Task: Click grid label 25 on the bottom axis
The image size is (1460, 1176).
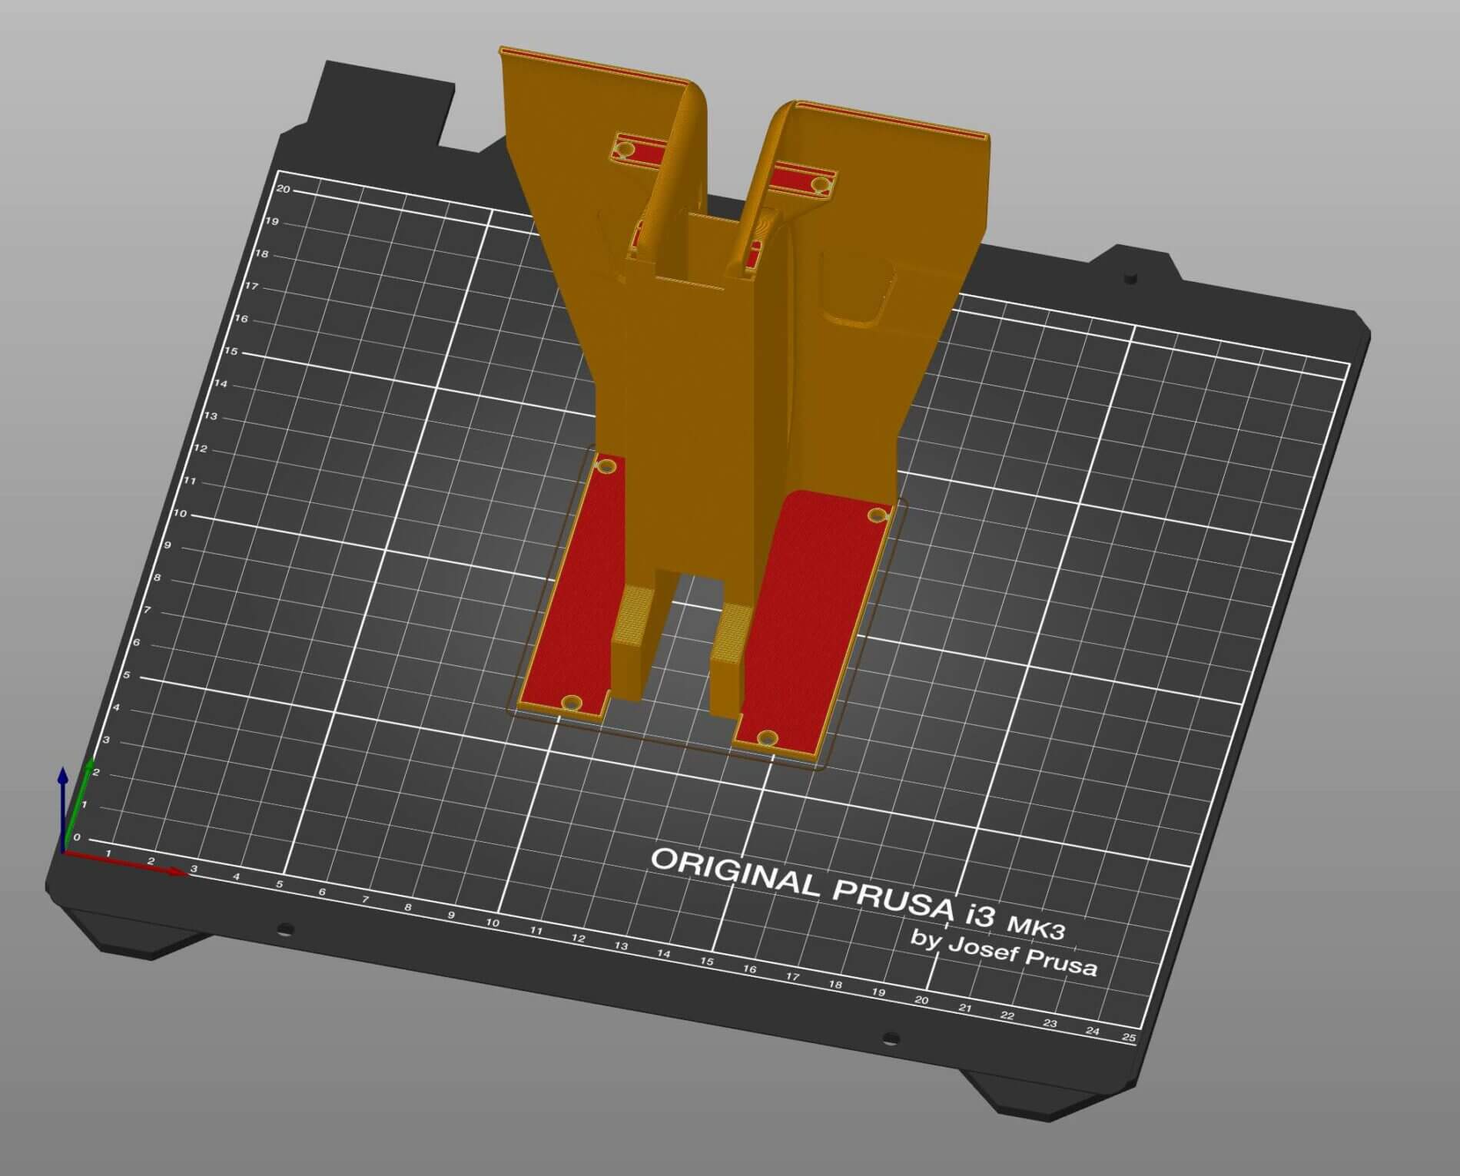Action: (1128, 1038)
